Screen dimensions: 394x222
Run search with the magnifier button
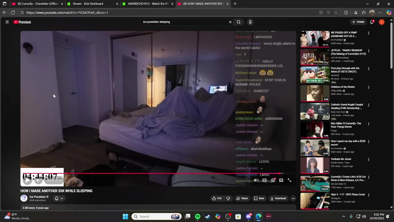pyautogui.click(x=239, y=22)
